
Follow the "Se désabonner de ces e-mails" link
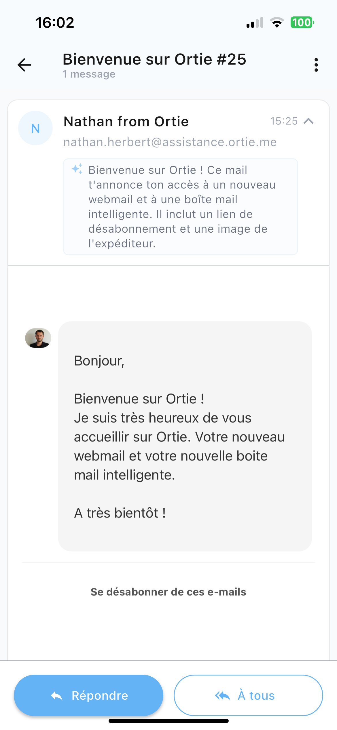click(x=168, y=592)
